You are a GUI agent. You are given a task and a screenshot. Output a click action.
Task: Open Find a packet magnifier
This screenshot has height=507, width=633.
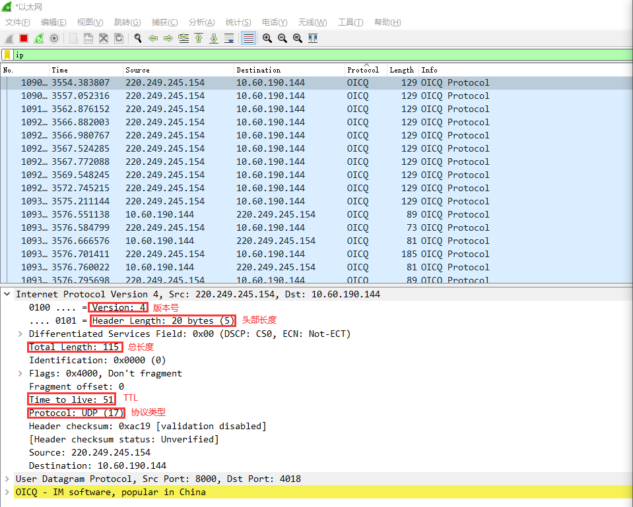tap(138, 38)
